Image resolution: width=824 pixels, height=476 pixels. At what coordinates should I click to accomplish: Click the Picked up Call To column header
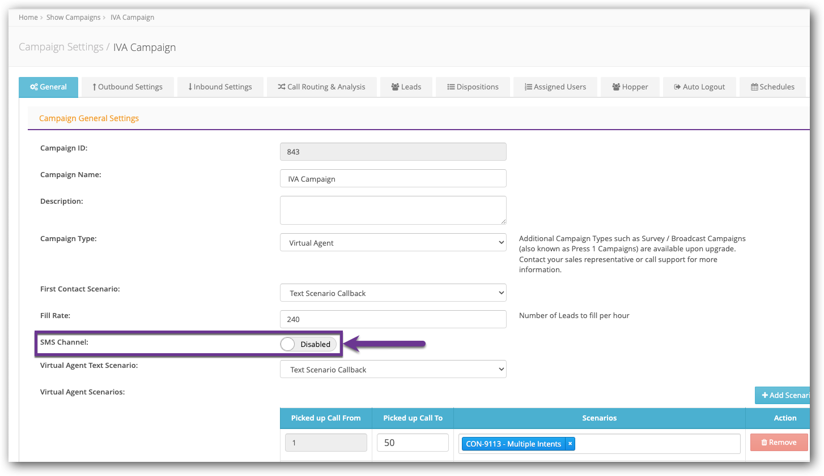(413, 418)
